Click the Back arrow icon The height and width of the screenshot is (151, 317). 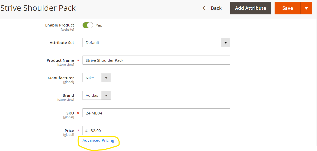tap(205, 8)
